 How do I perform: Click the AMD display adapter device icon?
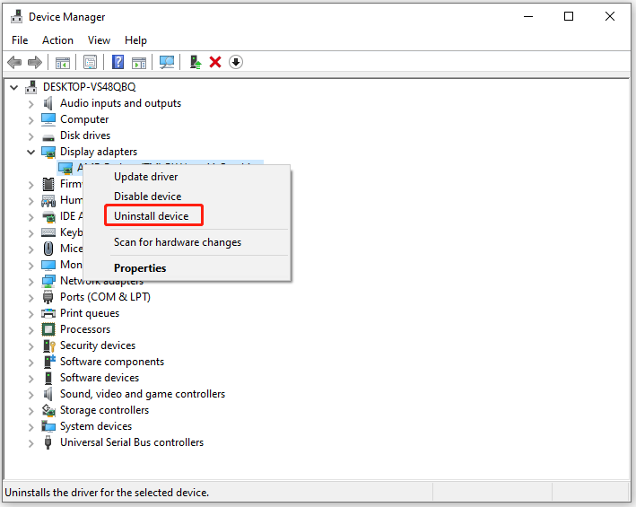pyautogui.click(x=65, y=168)
